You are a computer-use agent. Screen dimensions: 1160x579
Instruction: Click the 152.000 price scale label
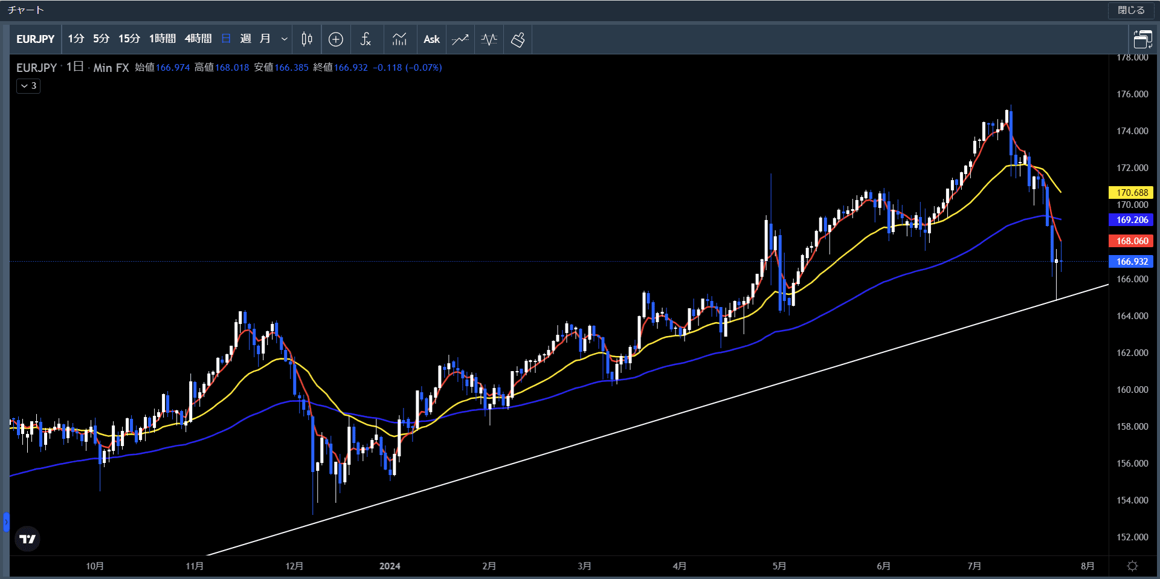(1132, 537)
